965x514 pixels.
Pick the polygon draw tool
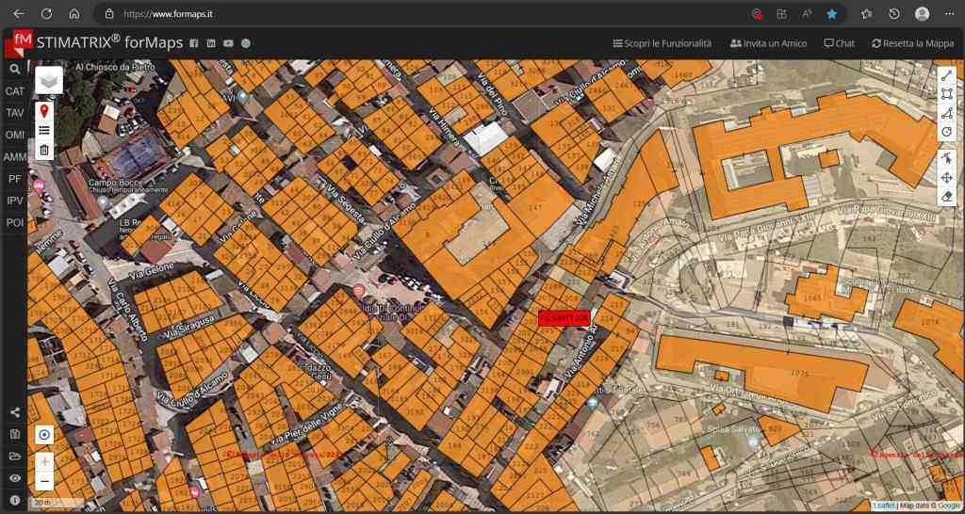(x=947, y=113)
